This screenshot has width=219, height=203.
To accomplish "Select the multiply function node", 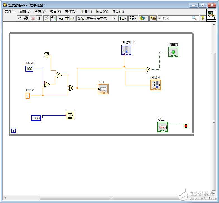I will 59,75.
